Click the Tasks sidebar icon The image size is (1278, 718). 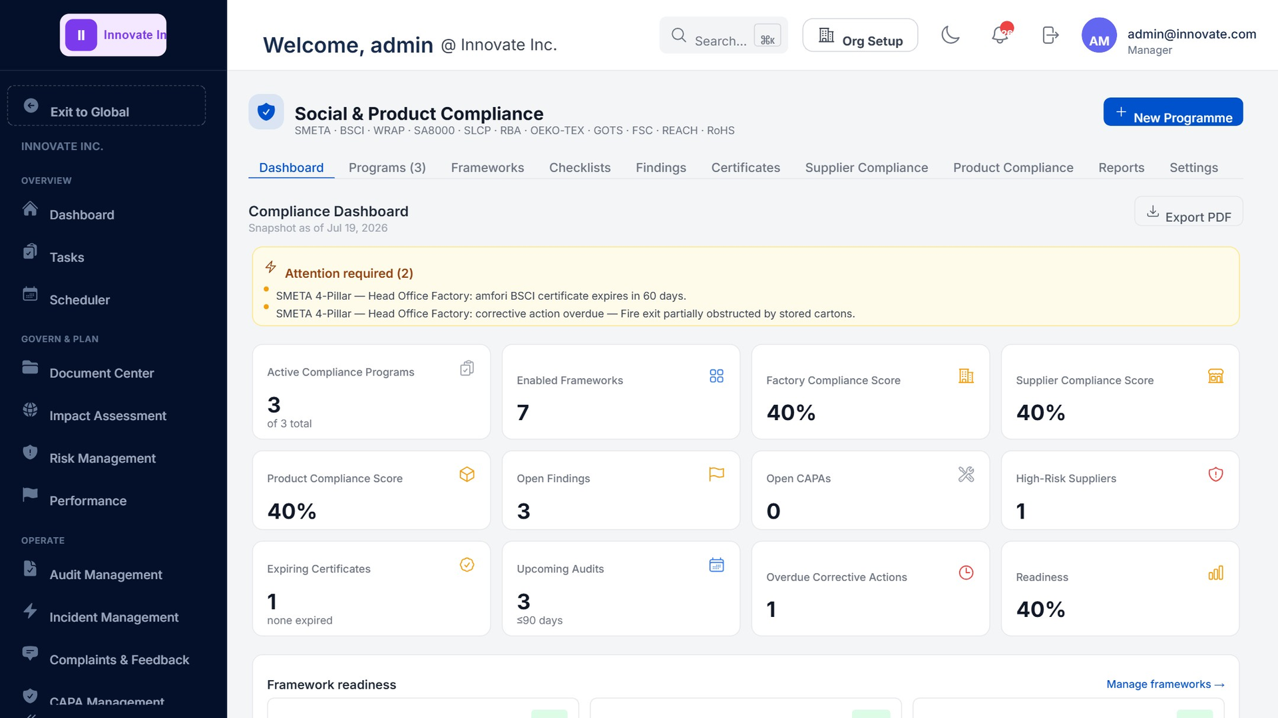coord(30,251)
